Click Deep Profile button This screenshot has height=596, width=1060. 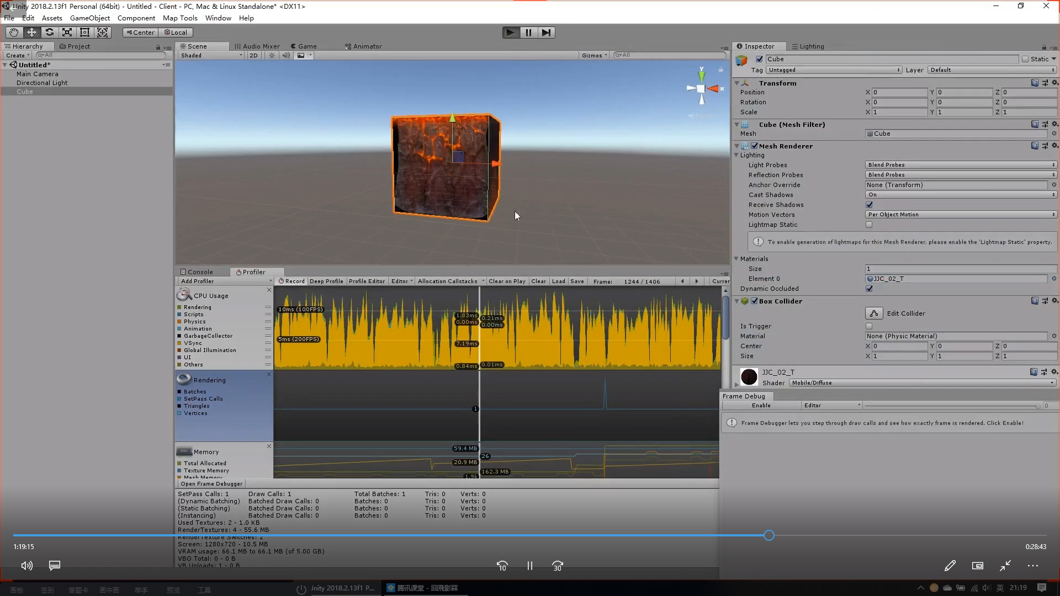pos(326,281)
